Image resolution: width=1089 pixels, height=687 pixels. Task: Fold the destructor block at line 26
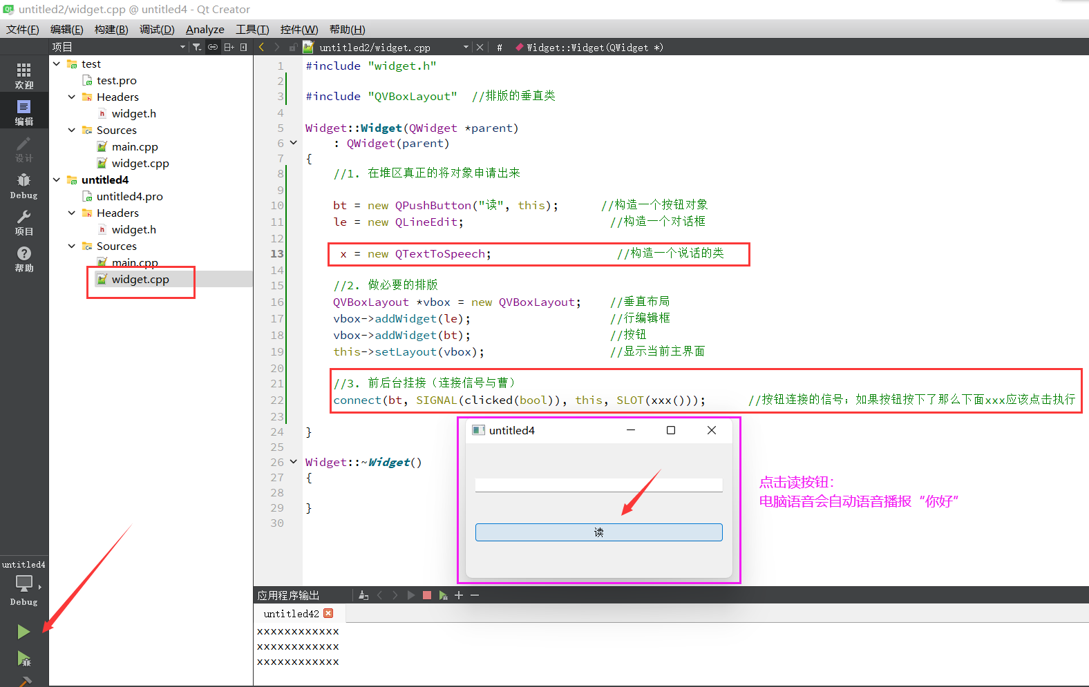pos(294,462)
